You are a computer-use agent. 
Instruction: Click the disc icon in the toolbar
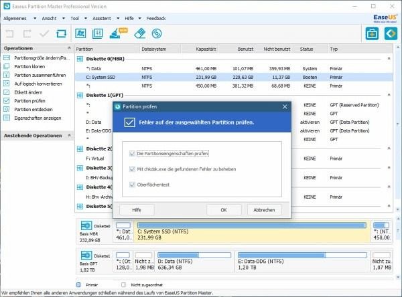[157, 33]
